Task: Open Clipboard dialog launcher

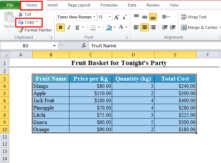Action: tap(51, 38)
